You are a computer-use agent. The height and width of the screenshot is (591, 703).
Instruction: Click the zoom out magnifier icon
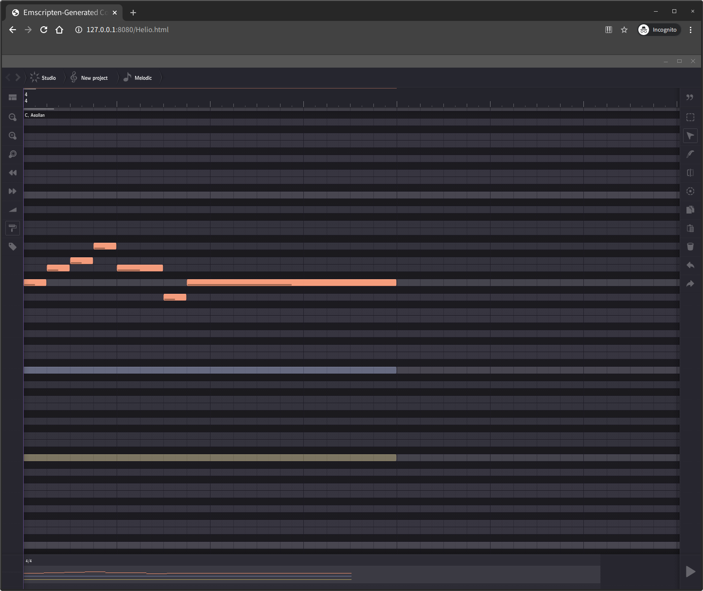pyautogui.click(x=13, y=117)
